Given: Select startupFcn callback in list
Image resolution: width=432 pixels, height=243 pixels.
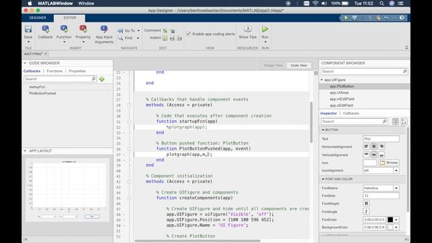Looking at the screenshot, I should (x=37, y=87).
